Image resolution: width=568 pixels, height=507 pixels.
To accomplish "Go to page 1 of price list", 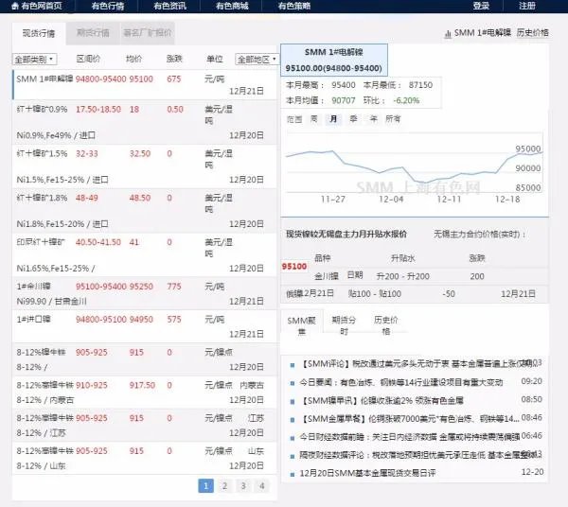I will (205, 485).
